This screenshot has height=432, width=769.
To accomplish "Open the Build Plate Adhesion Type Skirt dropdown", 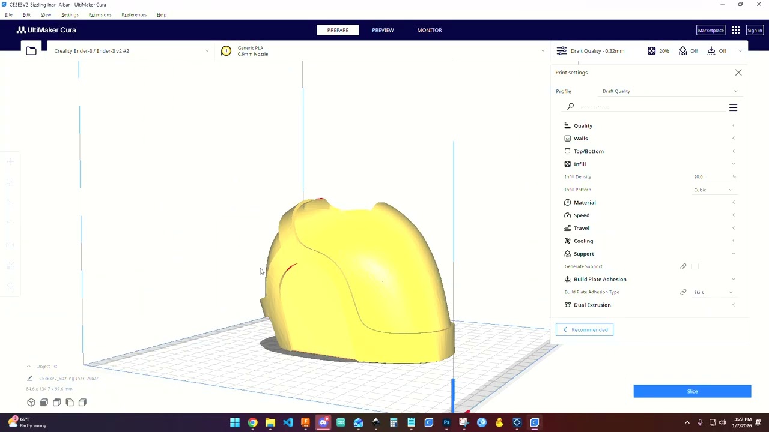I will point(713,292).
